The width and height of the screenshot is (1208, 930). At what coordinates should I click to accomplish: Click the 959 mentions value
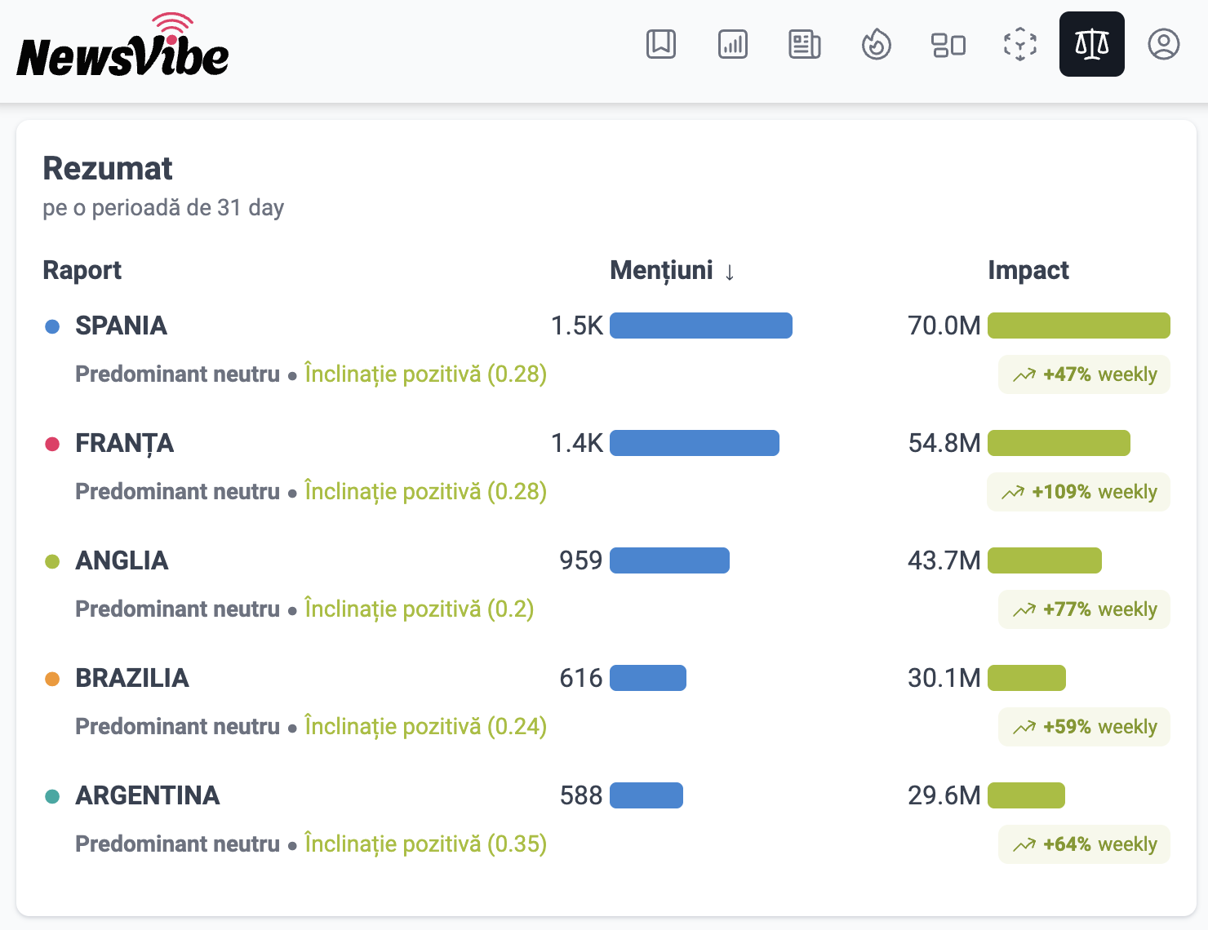[581, 560]
